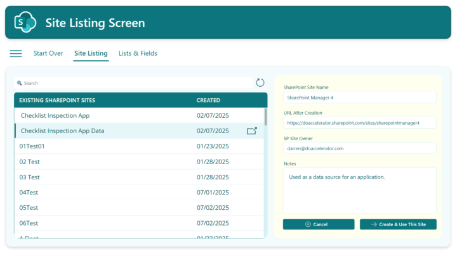The width and height of the screenshot is (457, 256).
Task: Click the site list vertical scrollbar
Action: (x=265, y=117)
